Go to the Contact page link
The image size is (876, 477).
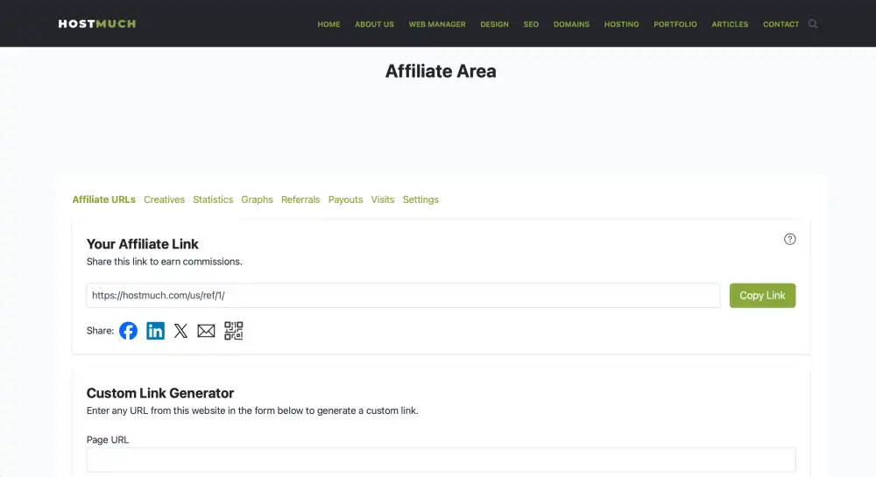(781, 25)
